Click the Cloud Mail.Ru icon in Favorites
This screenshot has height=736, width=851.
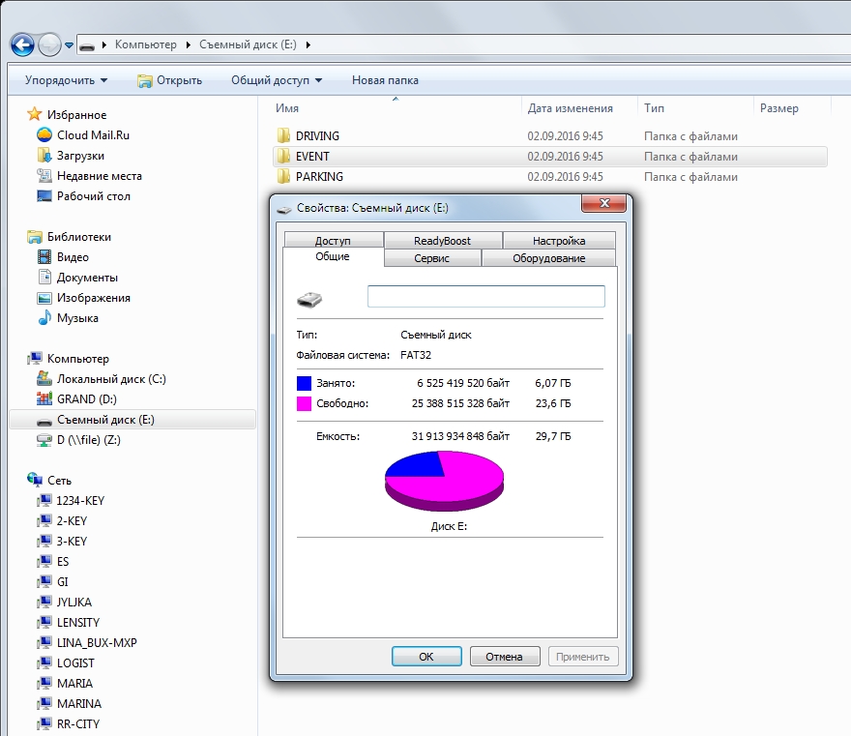point(44,135)
